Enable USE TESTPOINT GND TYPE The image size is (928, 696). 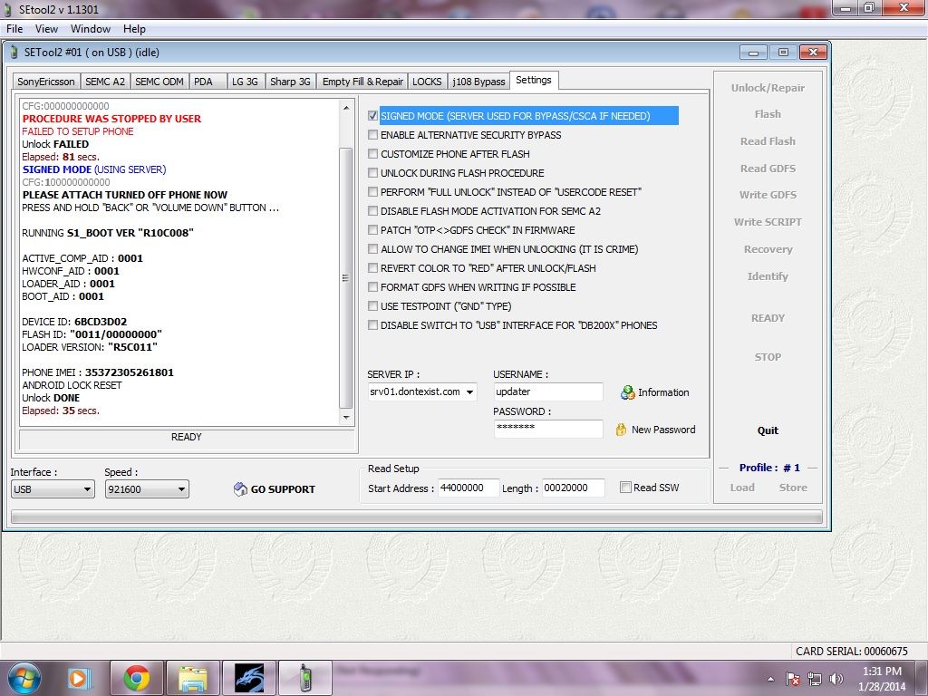tap(372, 306)
